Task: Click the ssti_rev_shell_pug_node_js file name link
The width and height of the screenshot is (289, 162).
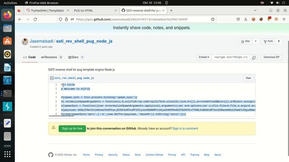Action: point(74,78)
